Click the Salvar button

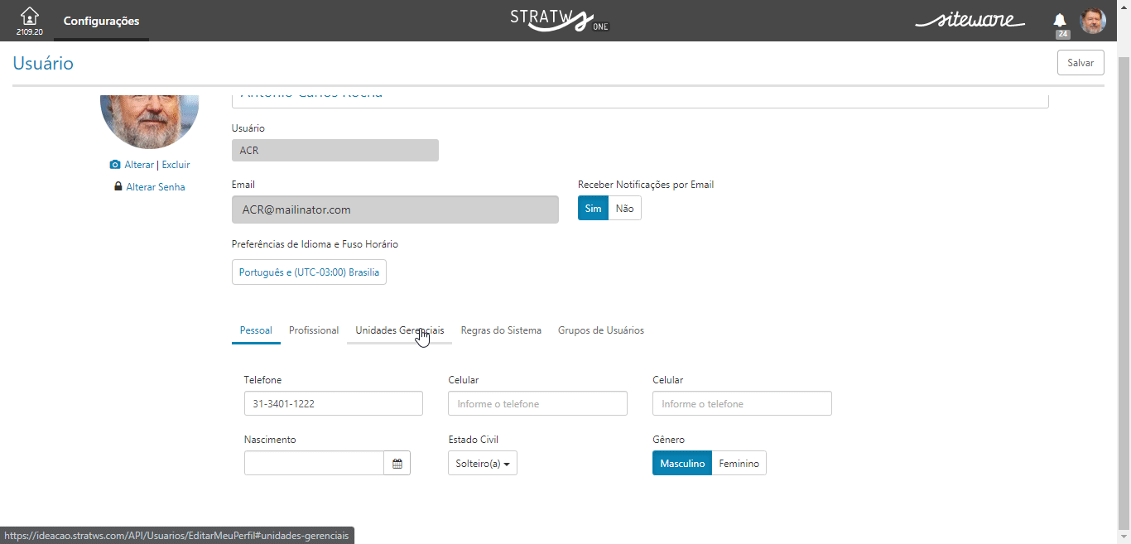tap(1080, 63)
